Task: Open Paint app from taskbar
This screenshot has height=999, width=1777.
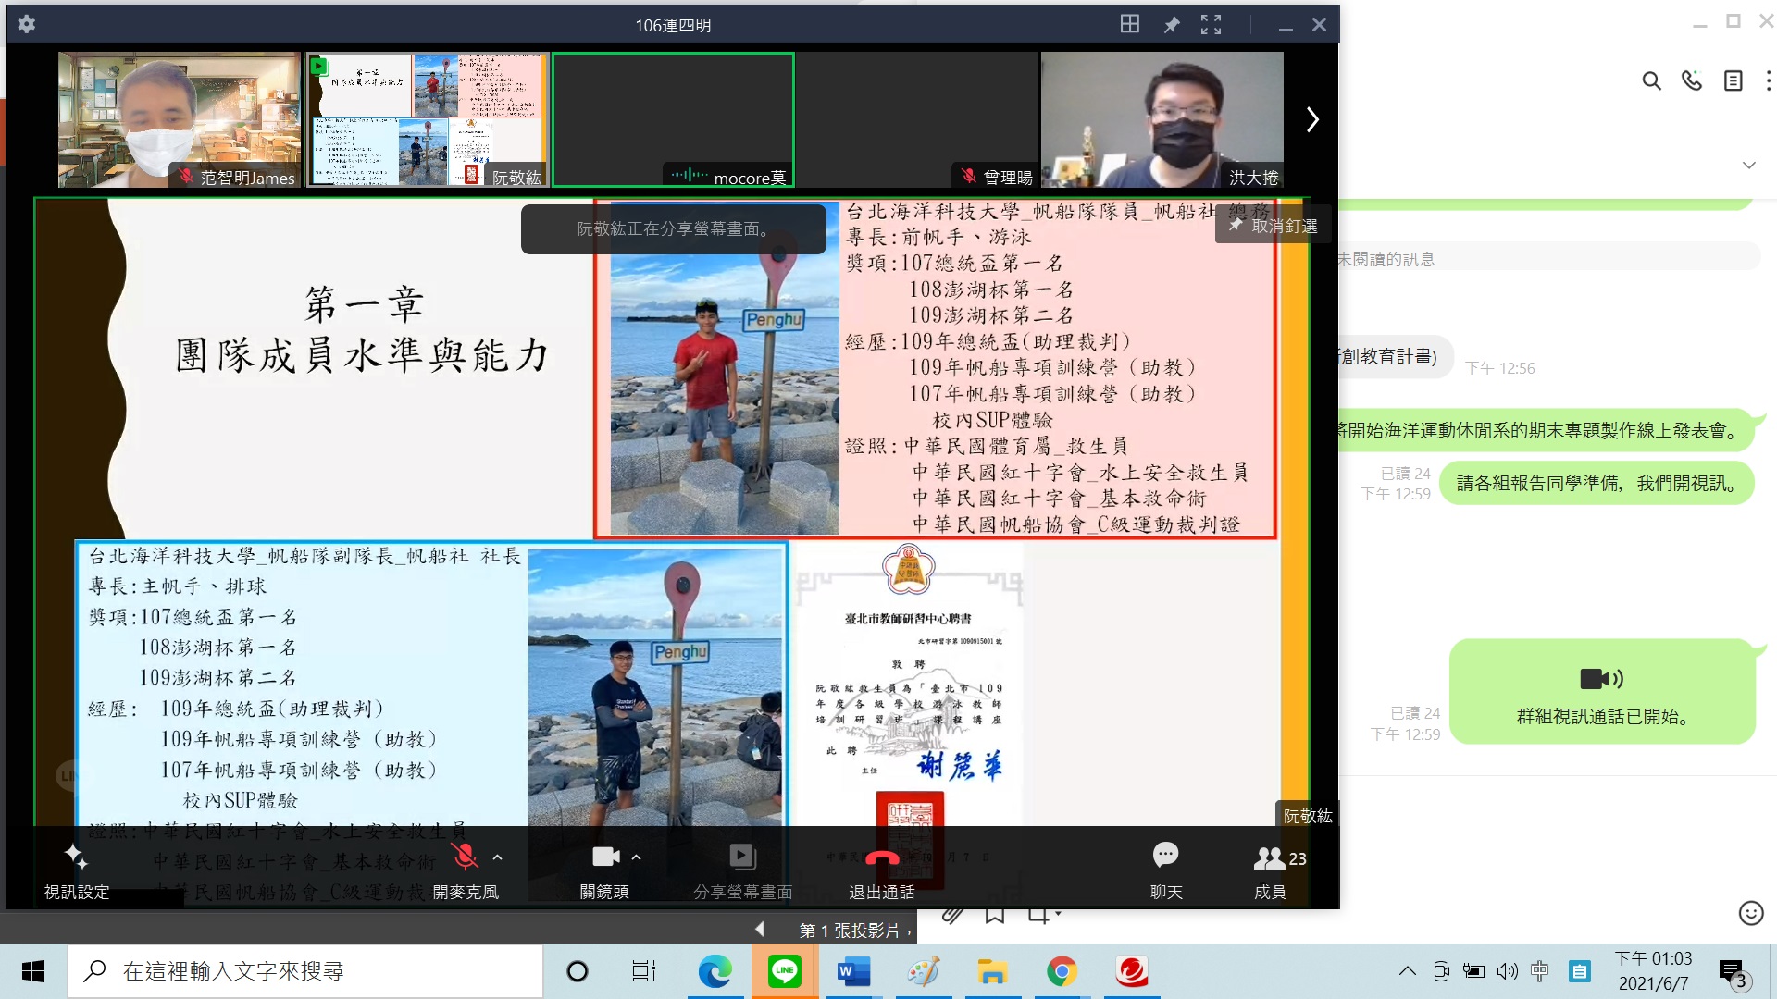Action: [923, 971]
